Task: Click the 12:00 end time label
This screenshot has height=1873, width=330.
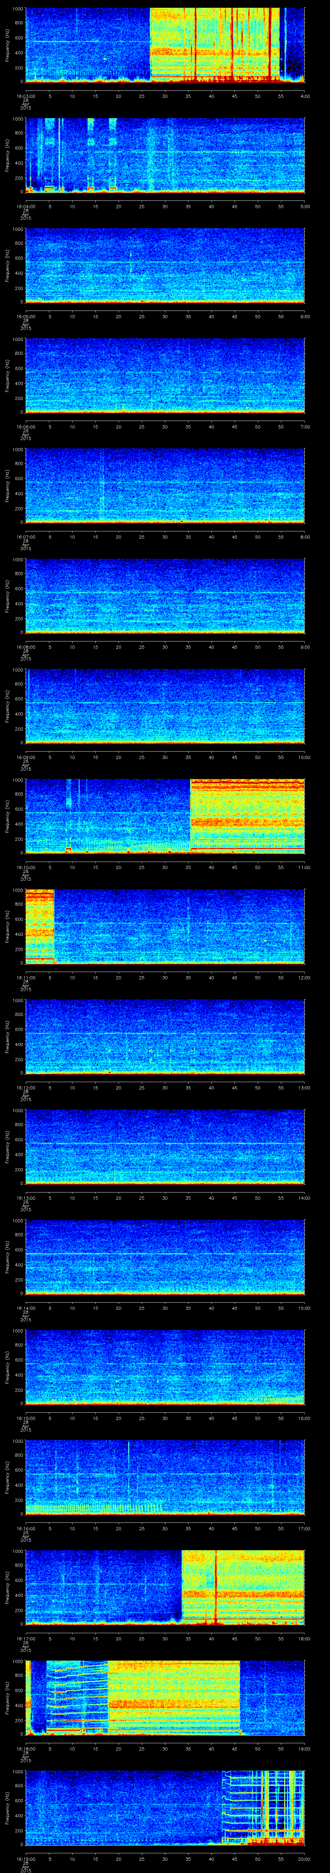Action: point(305,978)
